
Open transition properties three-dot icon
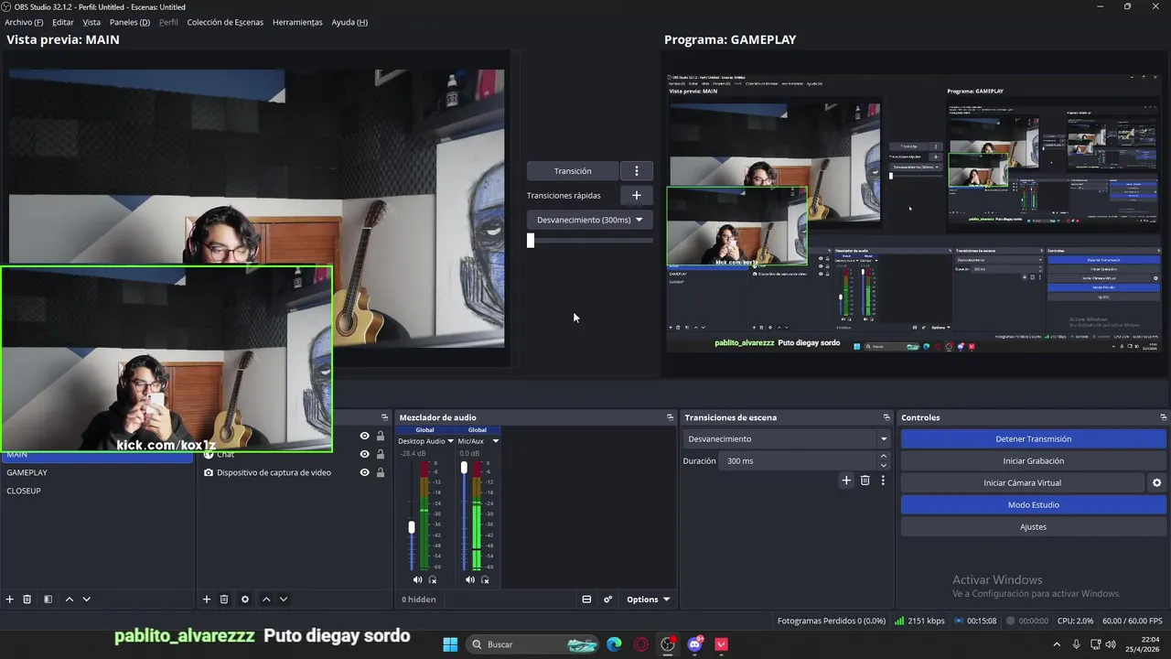[883, 481]
